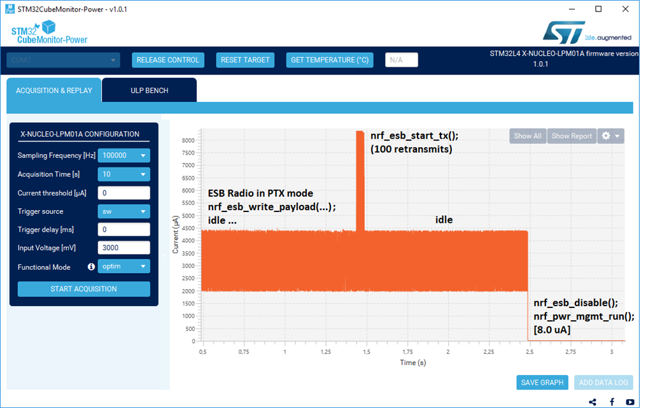
Task: Open the Sampling Frequency dropdown
Action: pyautogui.click(x=123, y=155)
